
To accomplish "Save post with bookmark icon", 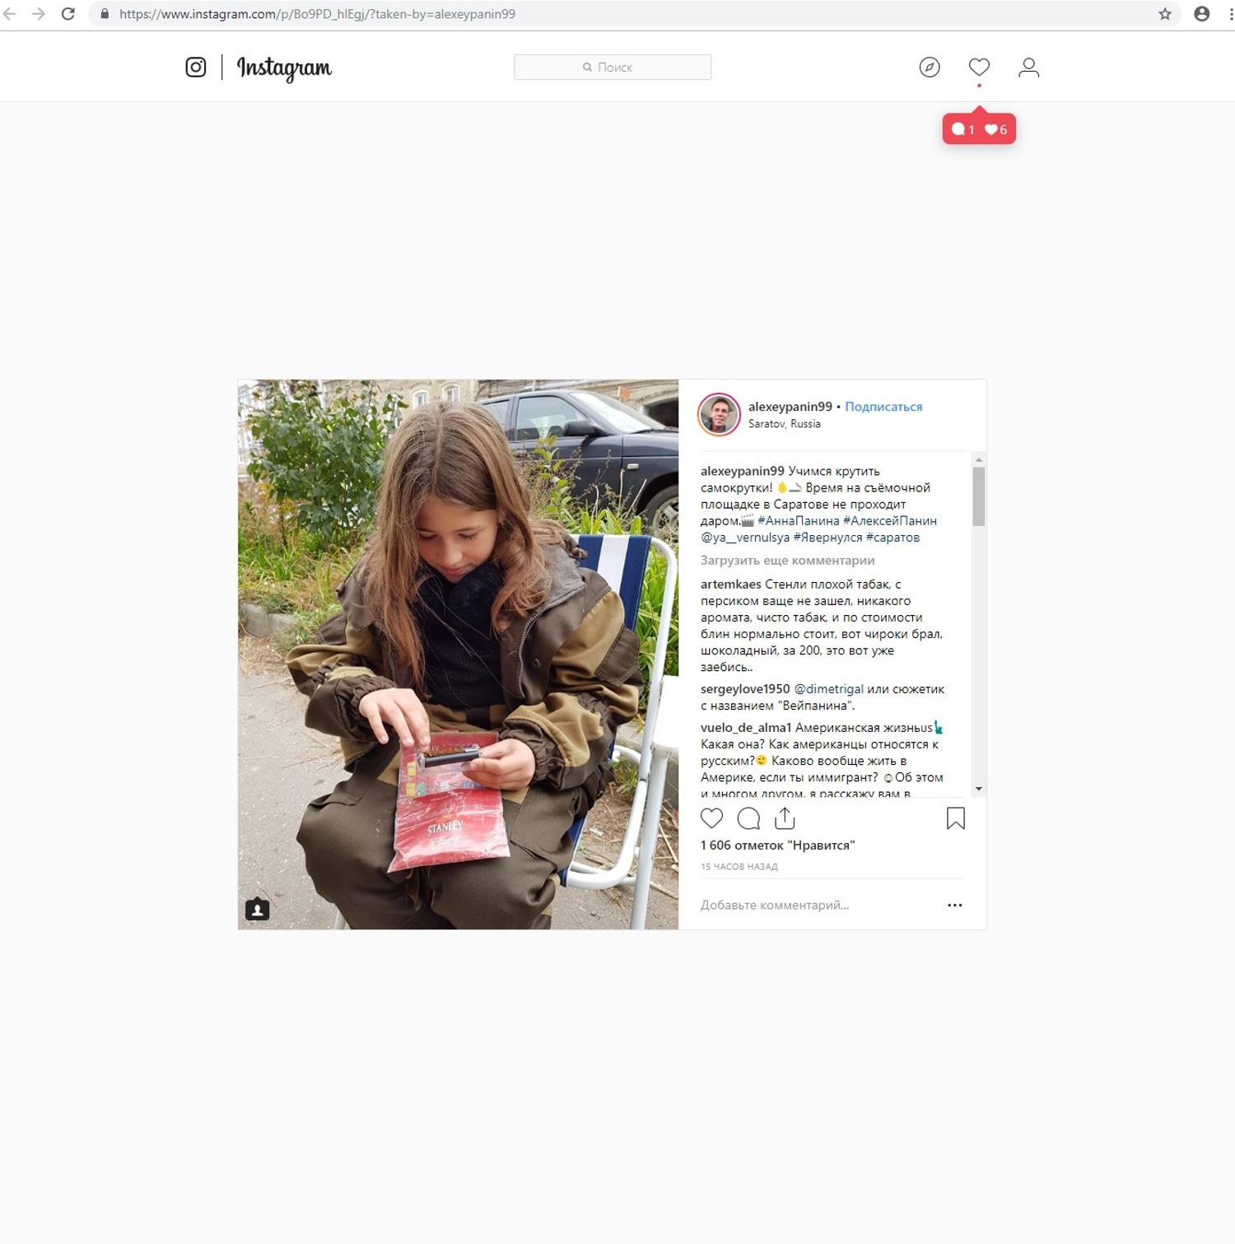I will tap(955, 818).
